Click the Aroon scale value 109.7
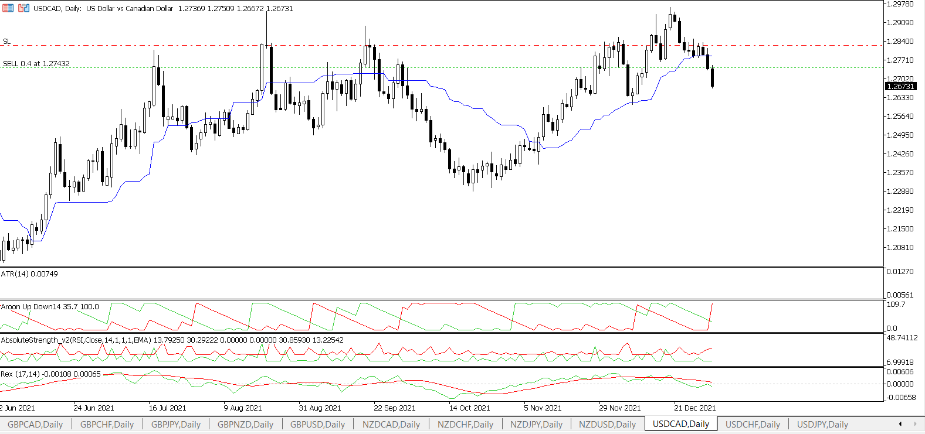925x434 pixels. pos(896,305)
